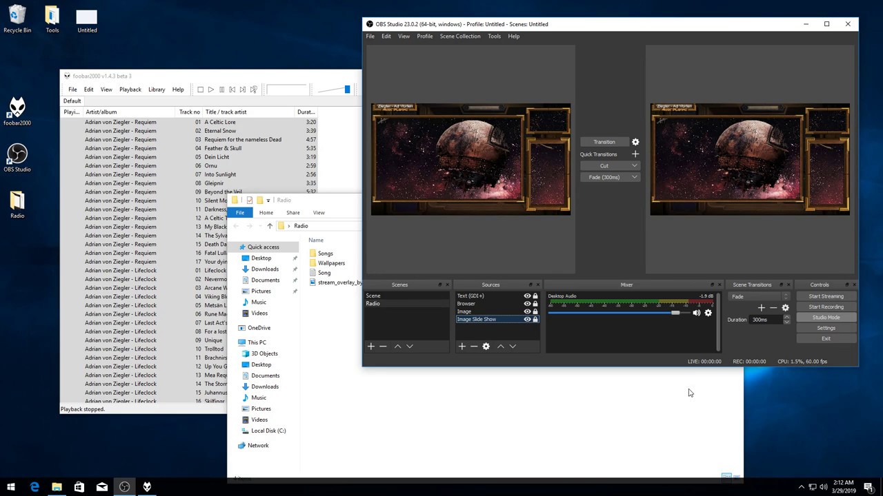Viewport: 883px width, 496px height.
Task: Open scene transition properties gear
Action: (x=785, y=308)
